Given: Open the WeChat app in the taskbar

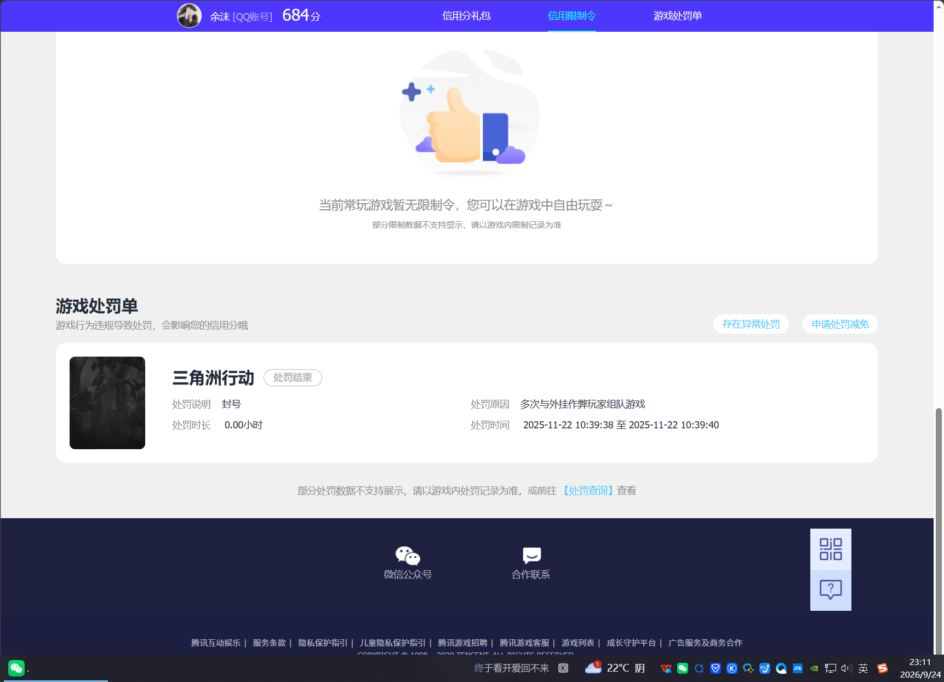Looking at the screenshot, I should [x=16, y=668].
